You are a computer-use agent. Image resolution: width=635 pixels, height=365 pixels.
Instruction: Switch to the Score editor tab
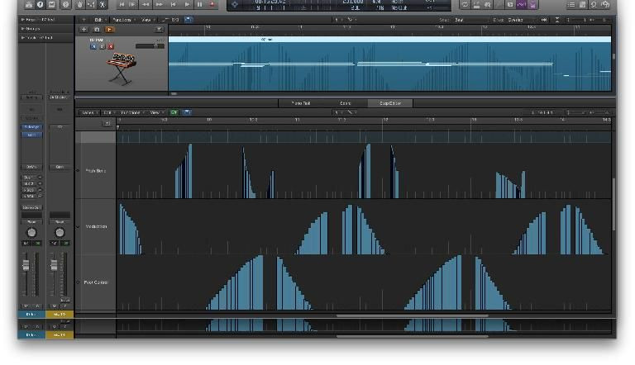(346, 103)
